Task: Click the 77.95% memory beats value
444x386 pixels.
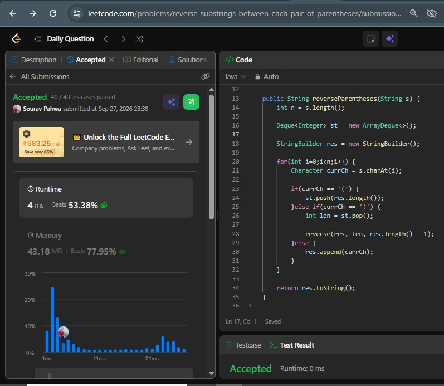Action: pyautogui.click(x=101, y=251)
